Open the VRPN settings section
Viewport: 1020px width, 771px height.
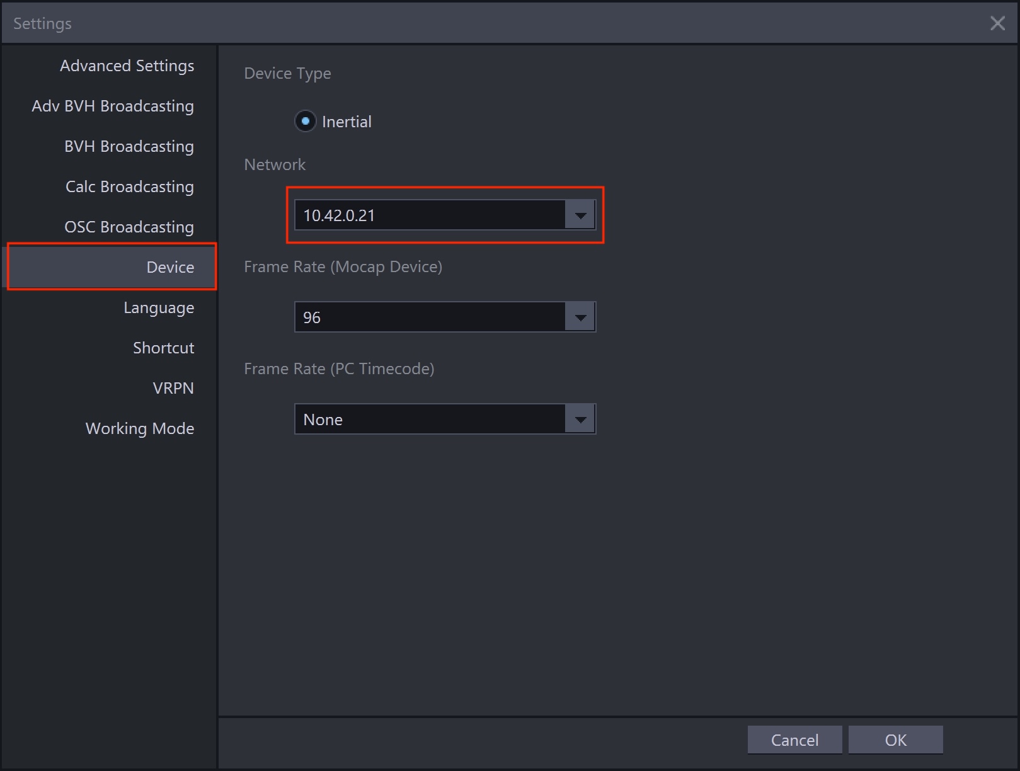[173, 389]
